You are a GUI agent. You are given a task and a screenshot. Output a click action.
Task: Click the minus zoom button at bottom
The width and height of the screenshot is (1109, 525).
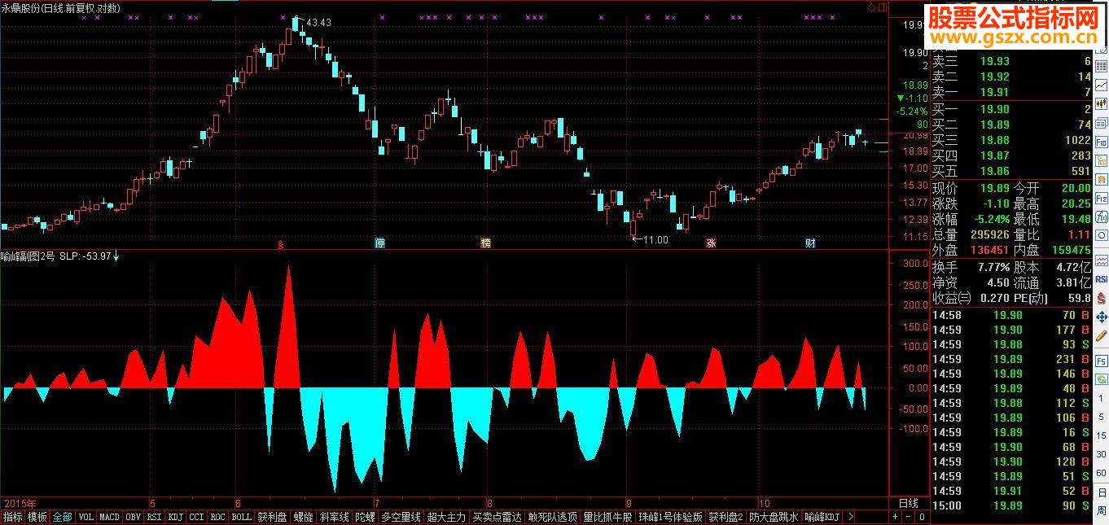pos(909,517)
